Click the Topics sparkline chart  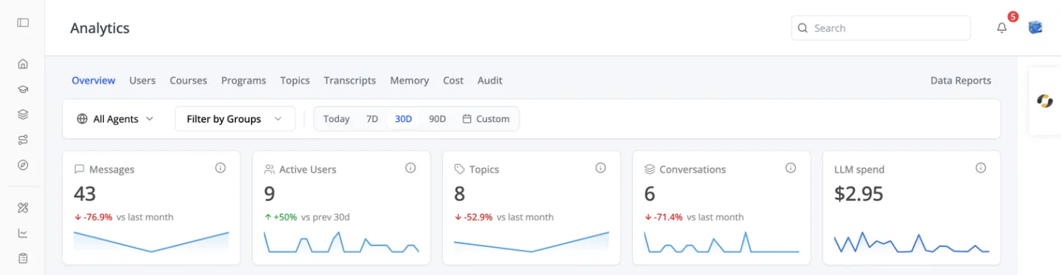531,242
